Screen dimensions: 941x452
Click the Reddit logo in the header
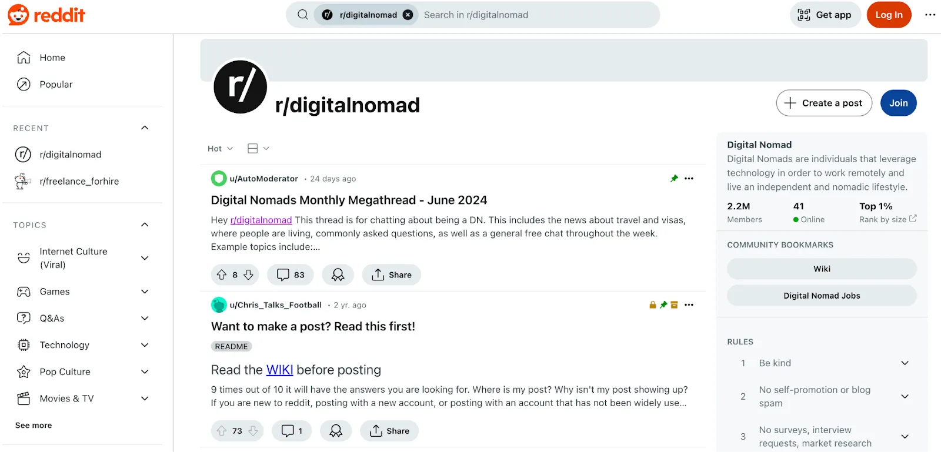pyautogui.click(x=46, y=15)
